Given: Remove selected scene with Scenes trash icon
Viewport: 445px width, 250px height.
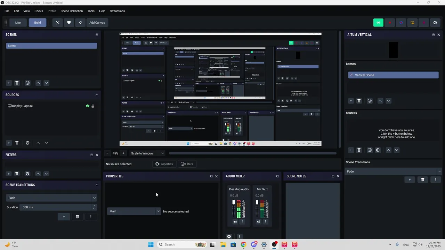Looking at the screenshot, I should [17, 83].
